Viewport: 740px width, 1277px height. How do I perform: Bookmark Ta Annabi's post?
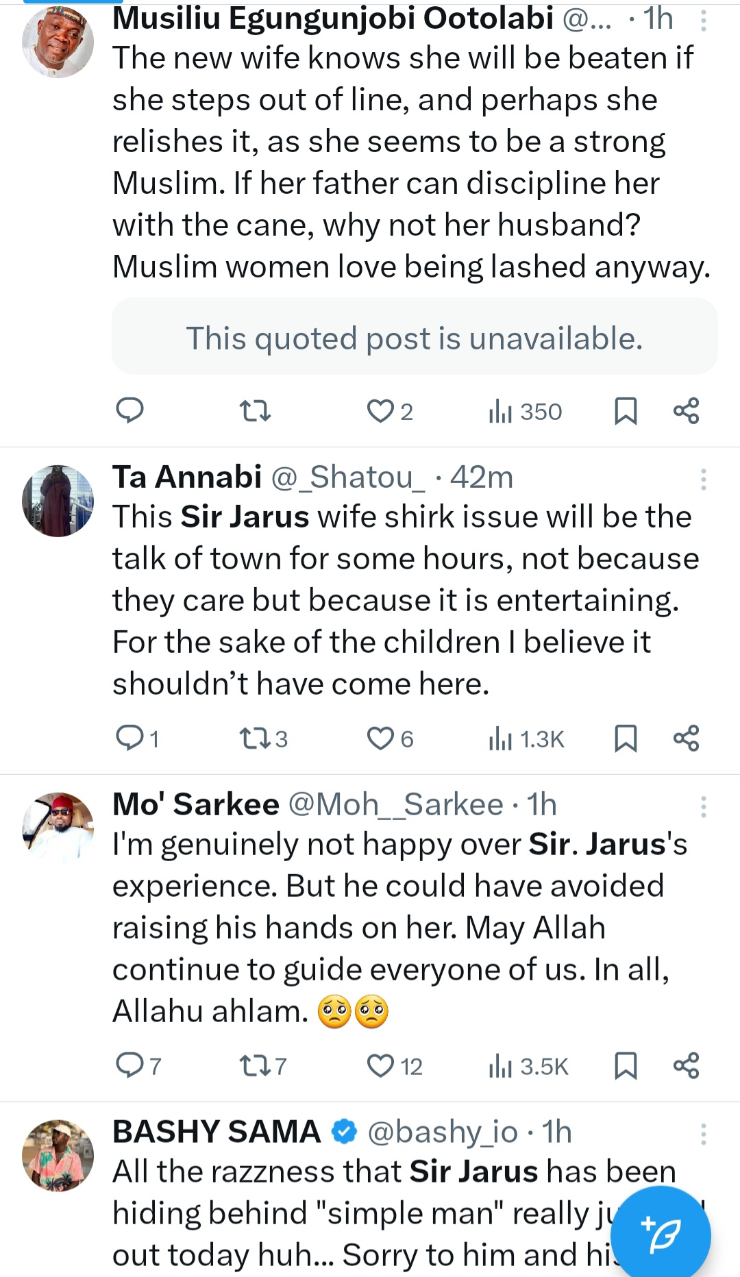626,739
